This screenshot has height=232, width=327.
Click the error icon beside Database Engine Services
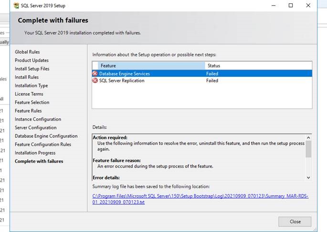coord(95,74)
